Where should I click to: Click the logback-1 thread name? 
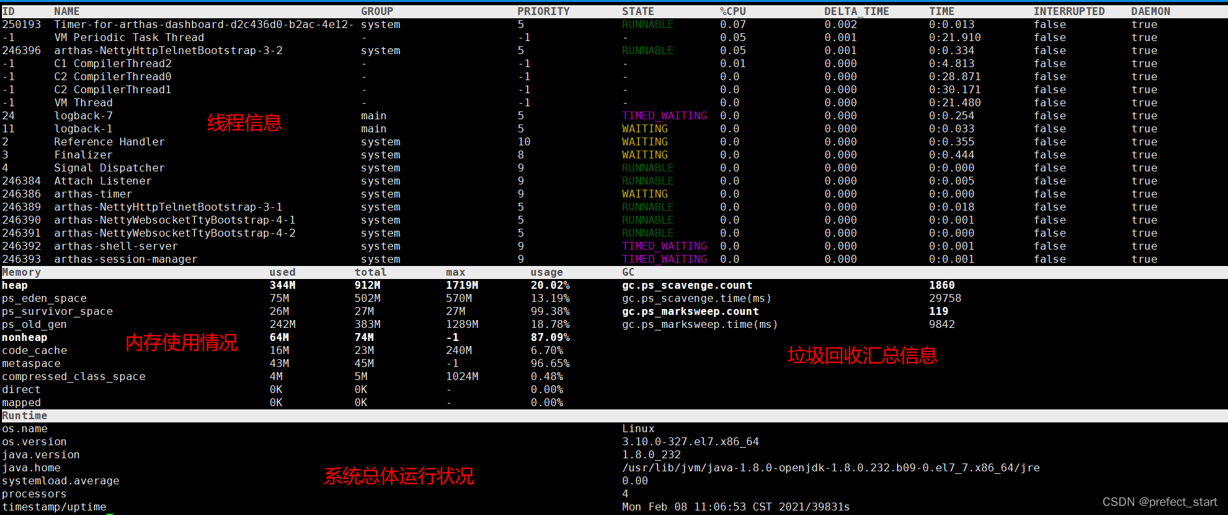(x=84, y=129)
